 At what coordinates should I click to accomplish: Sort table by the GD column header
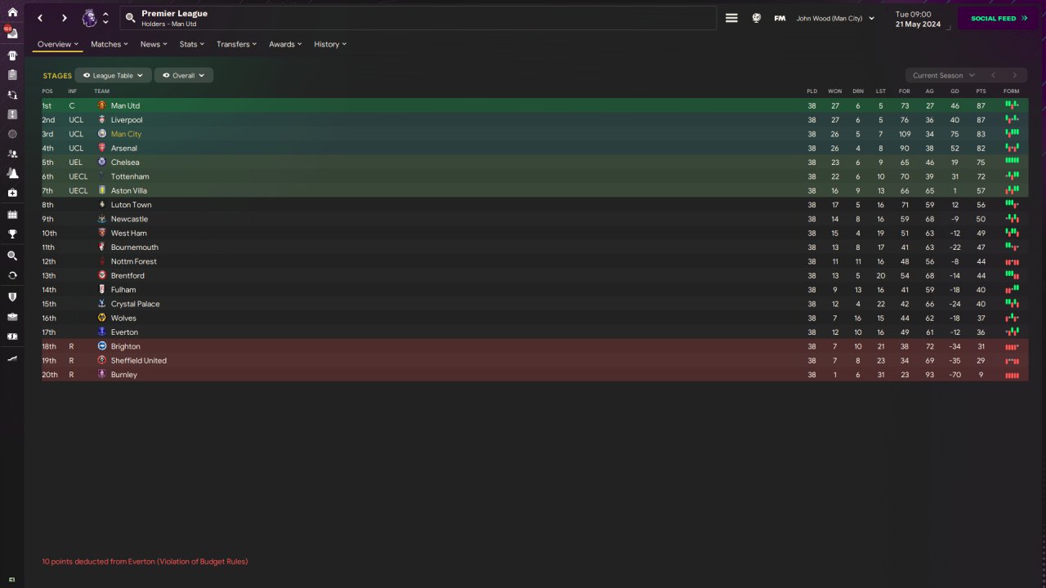(x=954, y=91)
